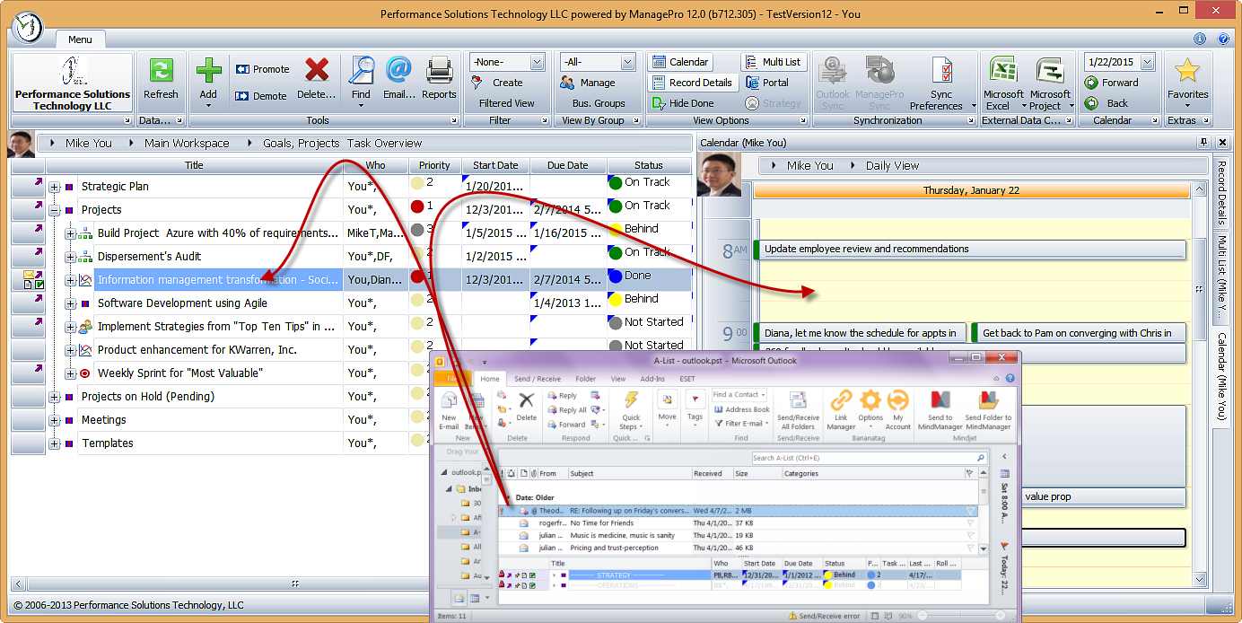Expand the Meetings row

tap(55, 420)
